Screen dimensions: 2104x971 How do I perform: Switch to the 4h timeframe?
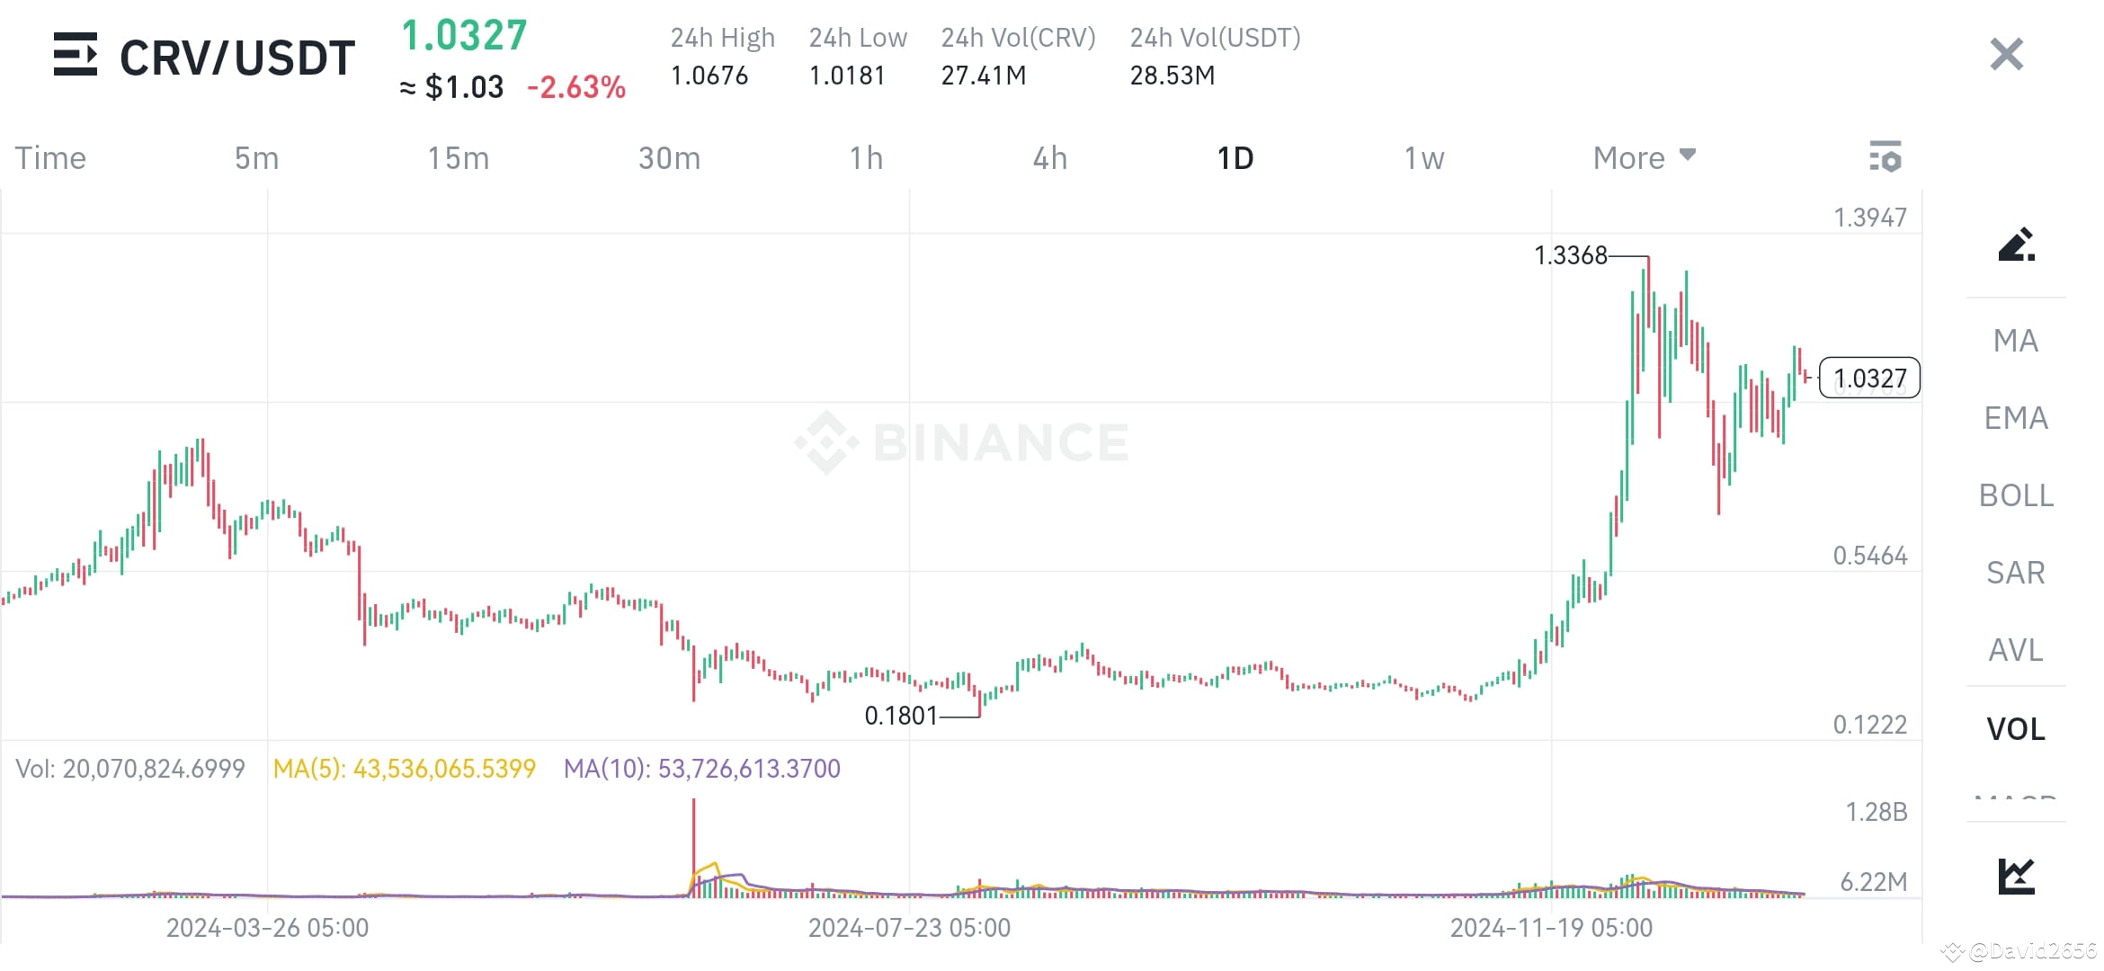click(x=1048, y=156)
